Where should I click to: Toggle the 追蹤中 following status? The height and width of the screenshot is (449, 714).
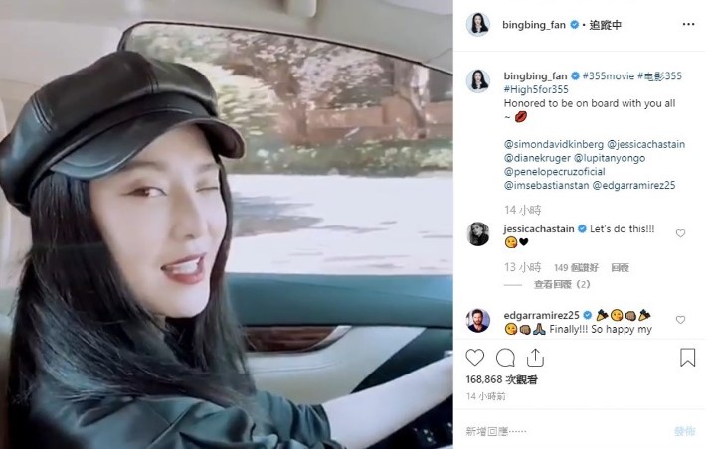pyautogui.click(x=606, y=25)
